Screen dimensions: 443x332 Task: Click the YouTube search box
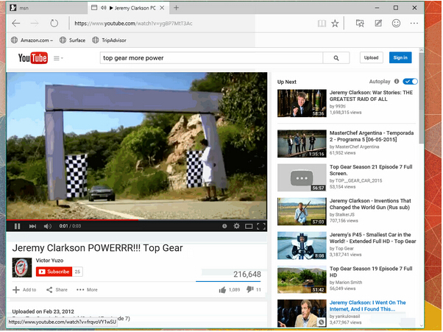pos(211,58)
